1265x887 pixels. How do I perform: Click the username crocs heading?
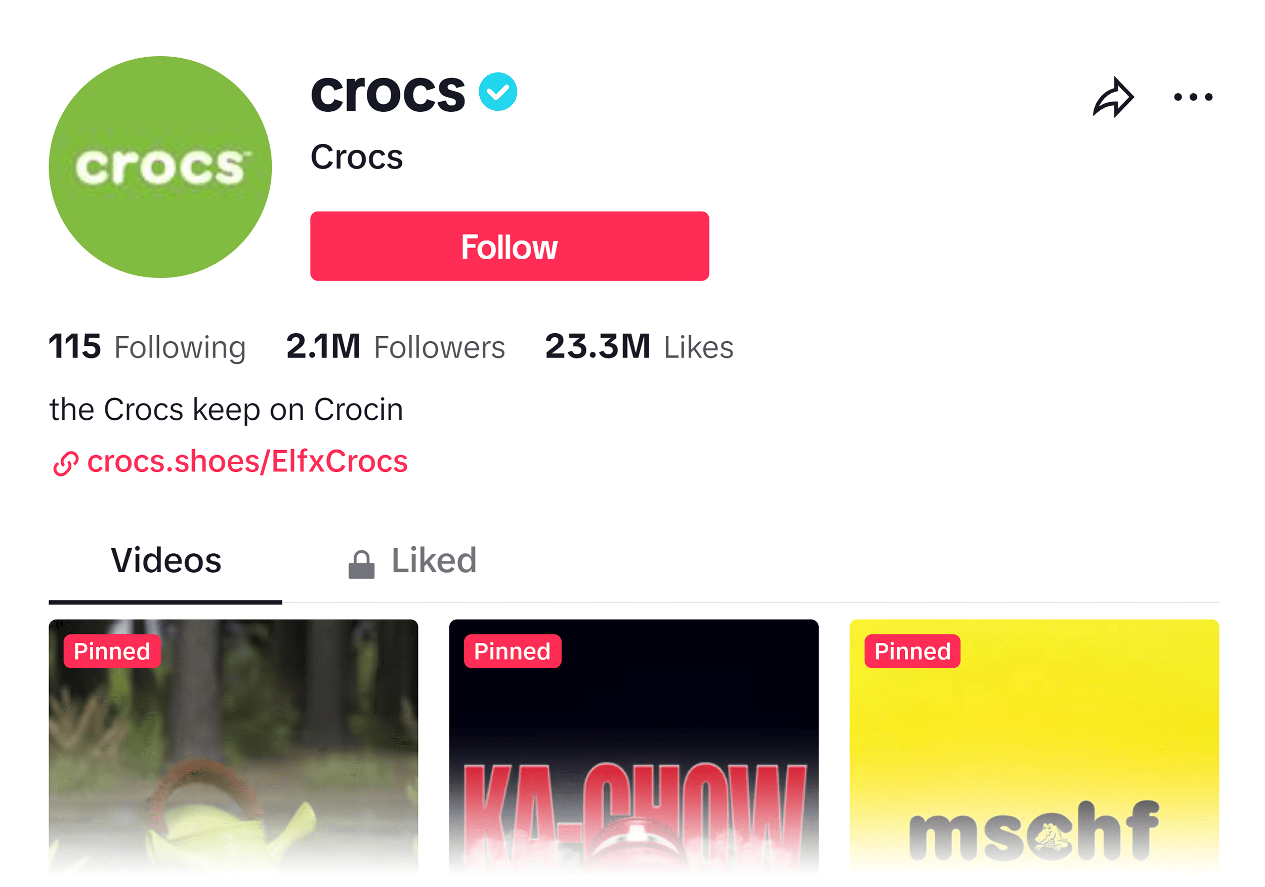387,92
